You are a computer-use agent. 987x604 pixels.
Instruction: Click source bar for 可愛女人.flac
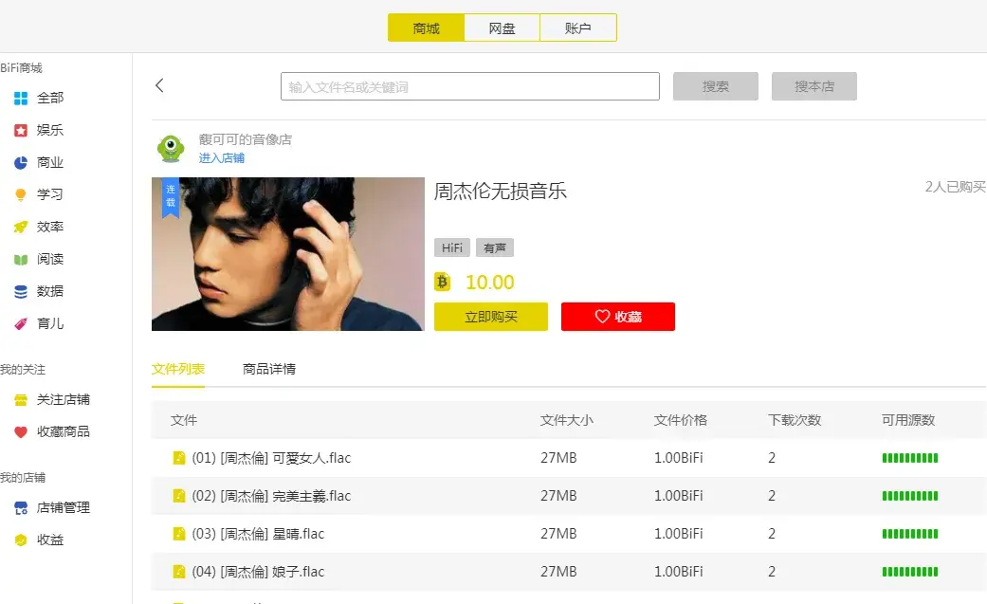pos(910,458)
